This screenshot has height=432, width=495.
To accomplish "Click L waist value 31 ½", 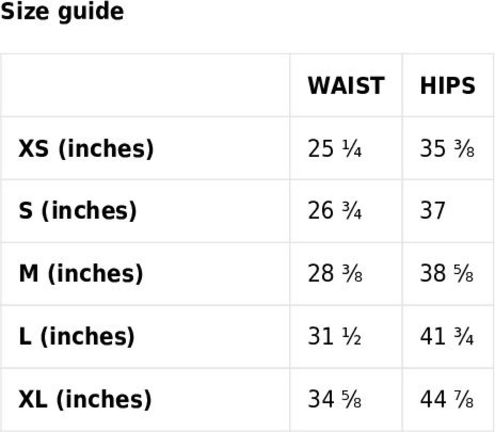I will 334,337.
